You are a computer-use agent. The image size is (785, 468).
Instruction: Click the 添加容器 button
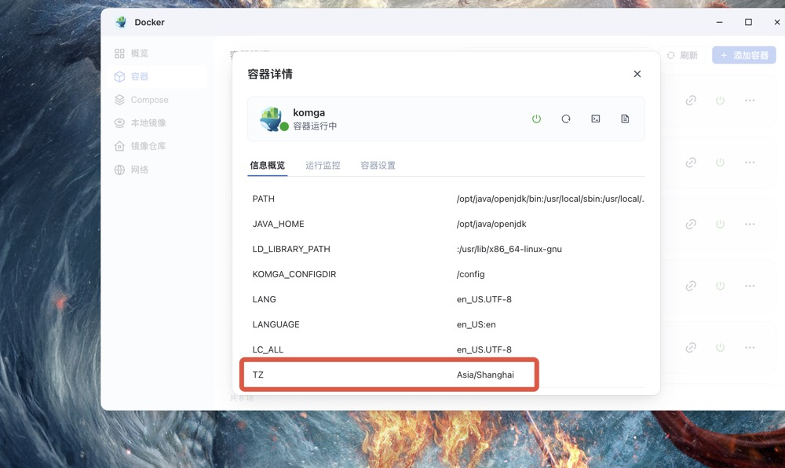(x=744, y=55)
